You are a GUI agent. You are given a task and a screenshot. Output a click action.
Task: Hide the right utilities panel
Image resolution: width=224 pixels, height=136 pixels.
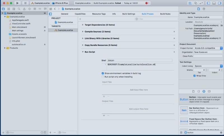pos(219,3)
